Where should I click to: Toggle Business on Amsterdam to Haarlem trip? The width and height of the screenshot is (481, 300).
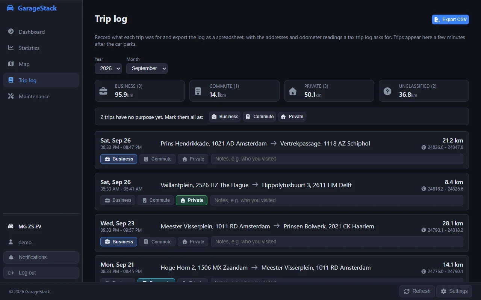point(119,242)
